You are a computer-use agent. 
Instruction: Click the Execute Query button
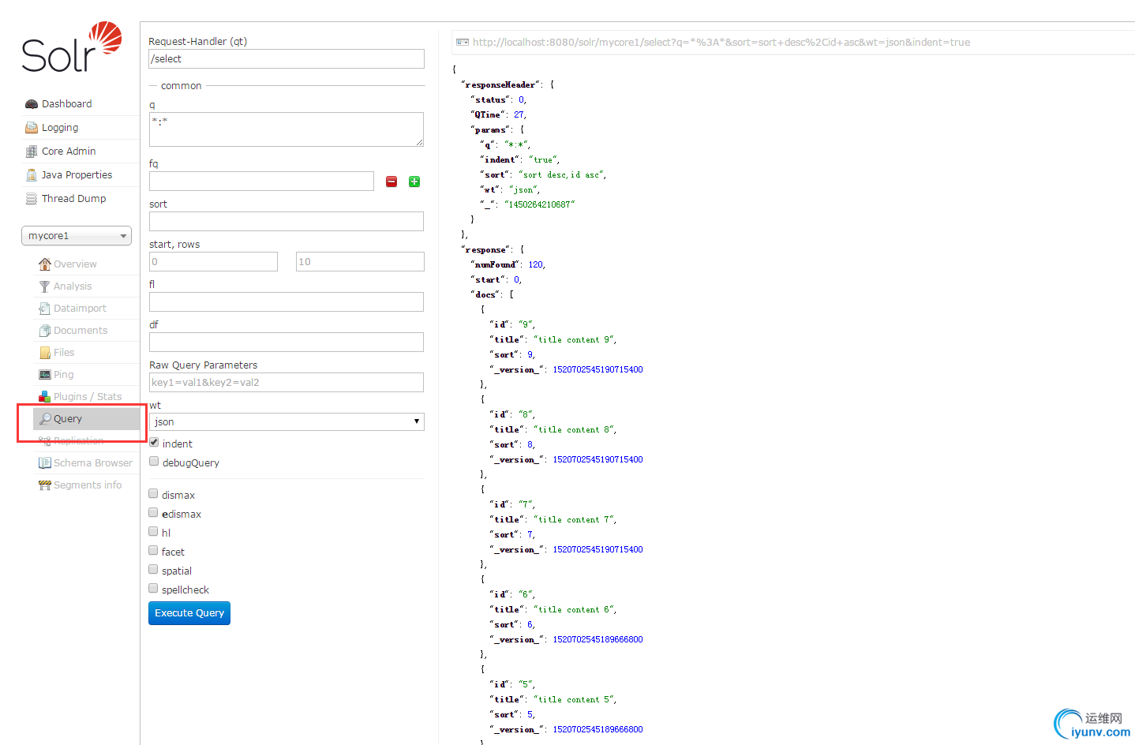click(x=189, y=613)
